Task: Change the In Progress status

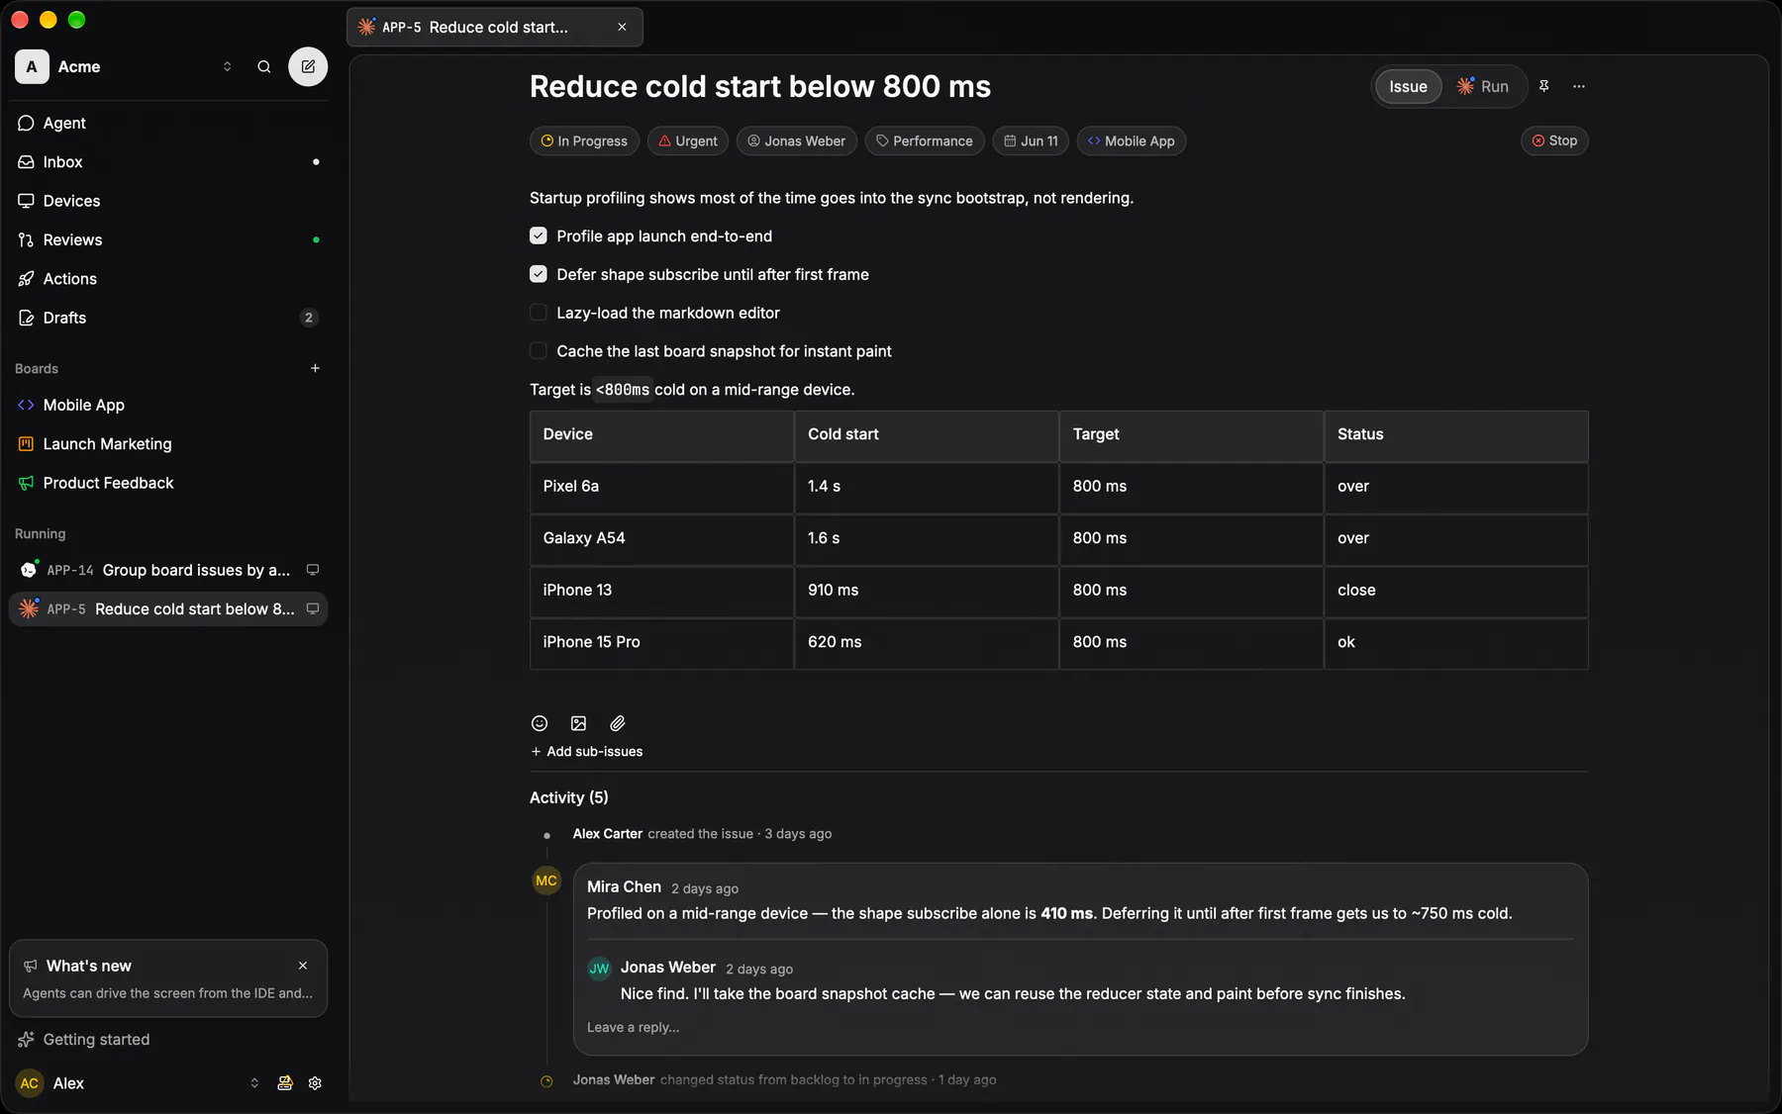Action: click(x=584, y=140)
